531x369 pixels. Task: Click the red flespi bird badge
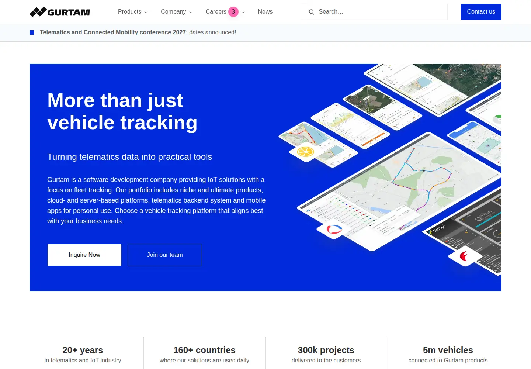click(465, 256)
